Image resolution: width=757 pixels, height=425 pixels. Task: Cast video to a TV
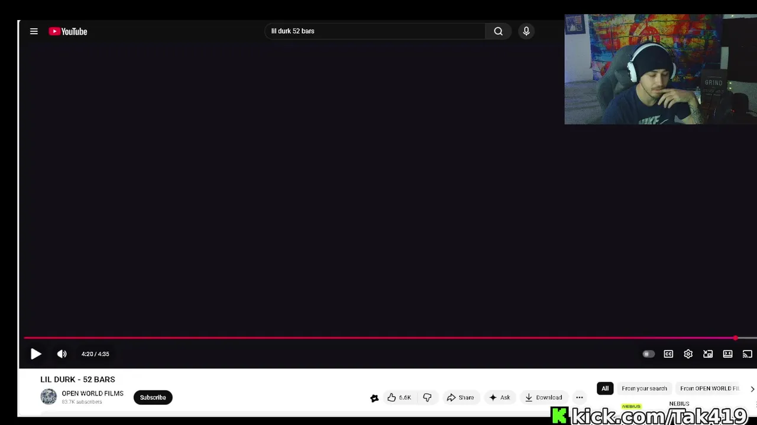click(x=748, y=354)
